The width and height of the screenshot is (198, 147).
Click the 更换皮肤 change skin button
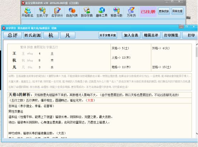pos(164,11)
